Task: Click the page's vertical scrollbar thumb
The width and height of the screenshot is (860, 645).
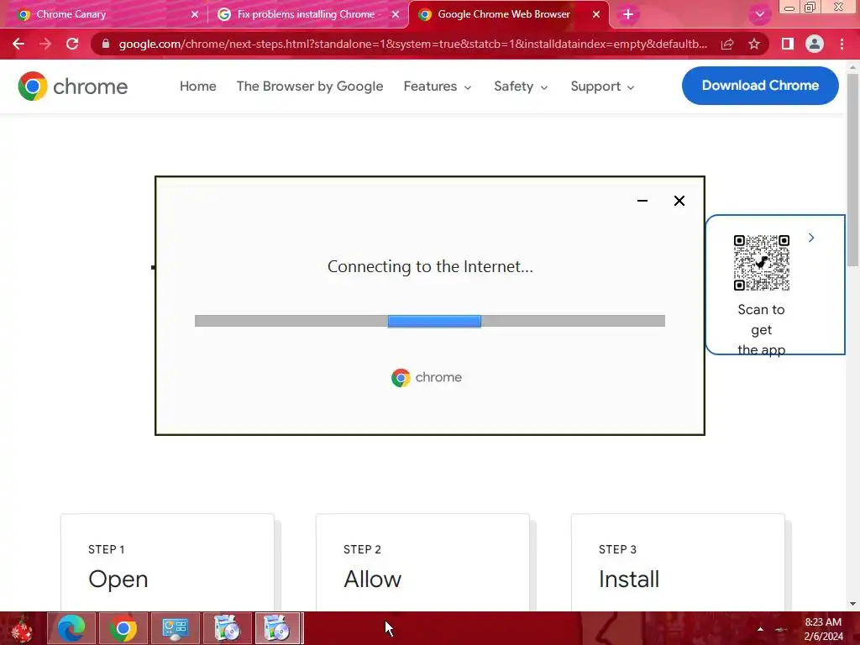Action: 852,170
